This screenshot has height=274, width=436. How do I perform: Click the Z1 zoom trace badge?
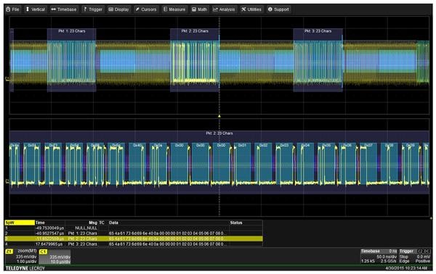pyautogui.click(x=9, y=252)
